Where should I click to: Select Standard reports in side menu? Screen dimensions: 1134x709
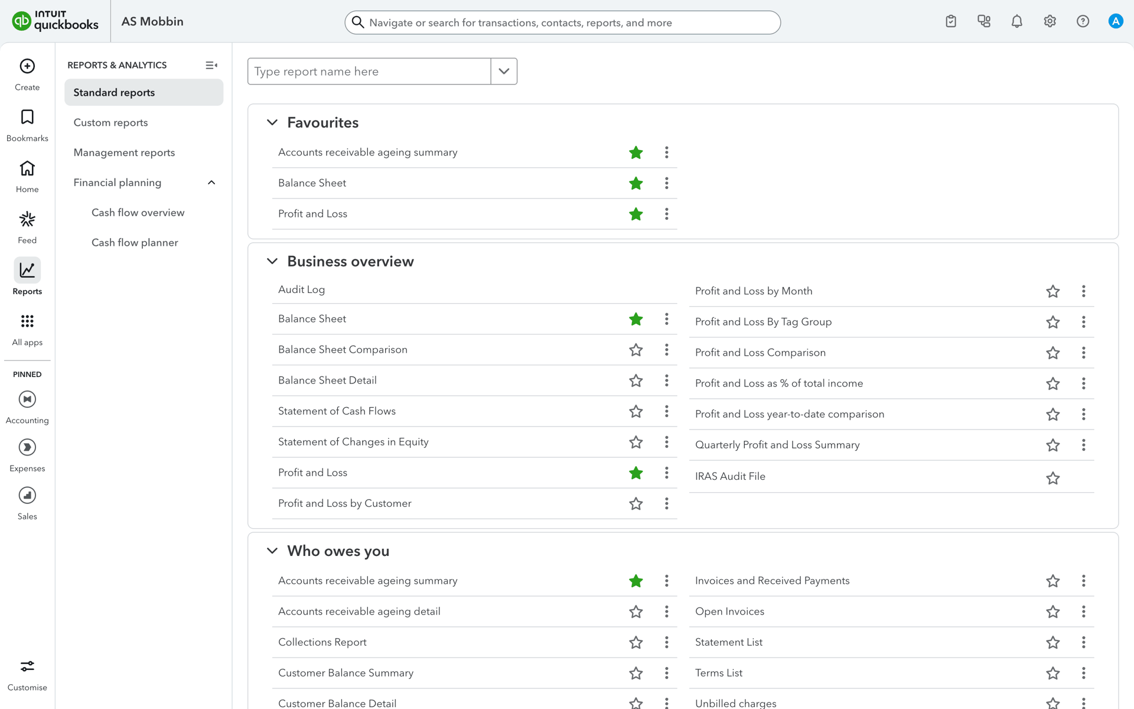144,93
